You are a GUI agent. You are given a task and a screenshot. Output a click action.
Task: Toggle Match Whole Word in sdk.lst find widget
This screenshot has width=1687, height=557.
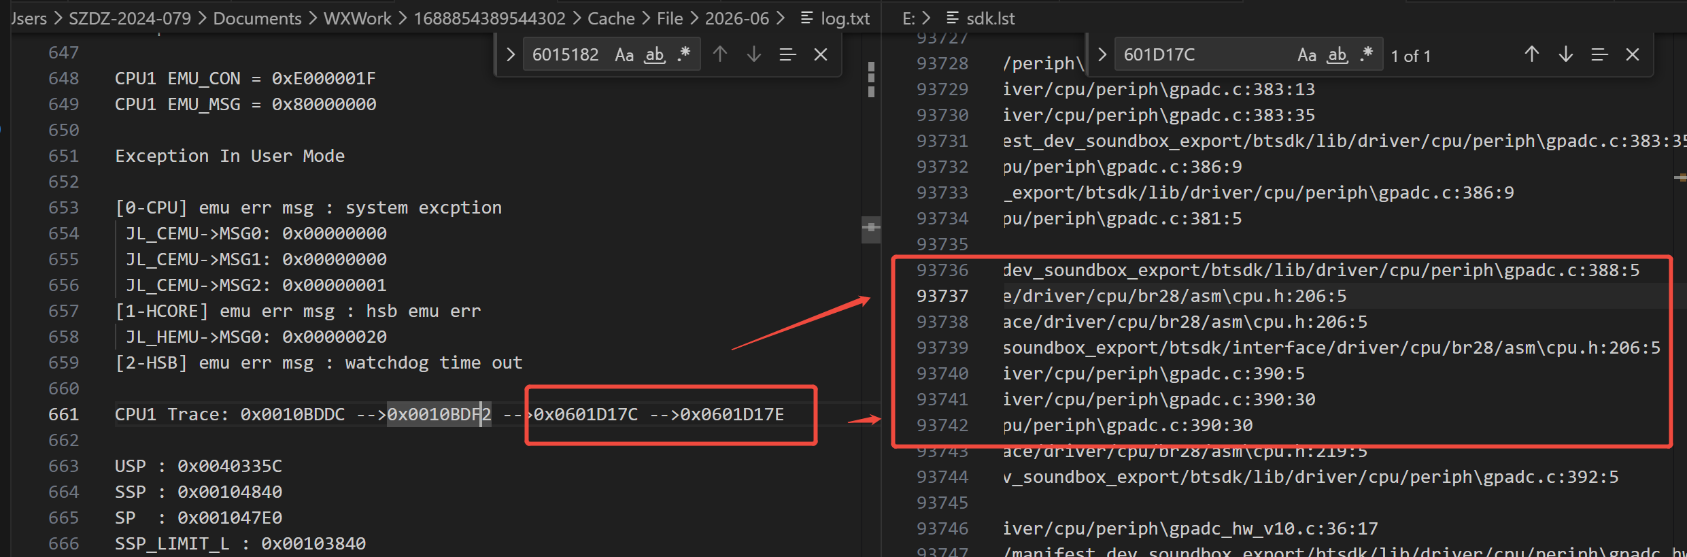point(1337,54)
